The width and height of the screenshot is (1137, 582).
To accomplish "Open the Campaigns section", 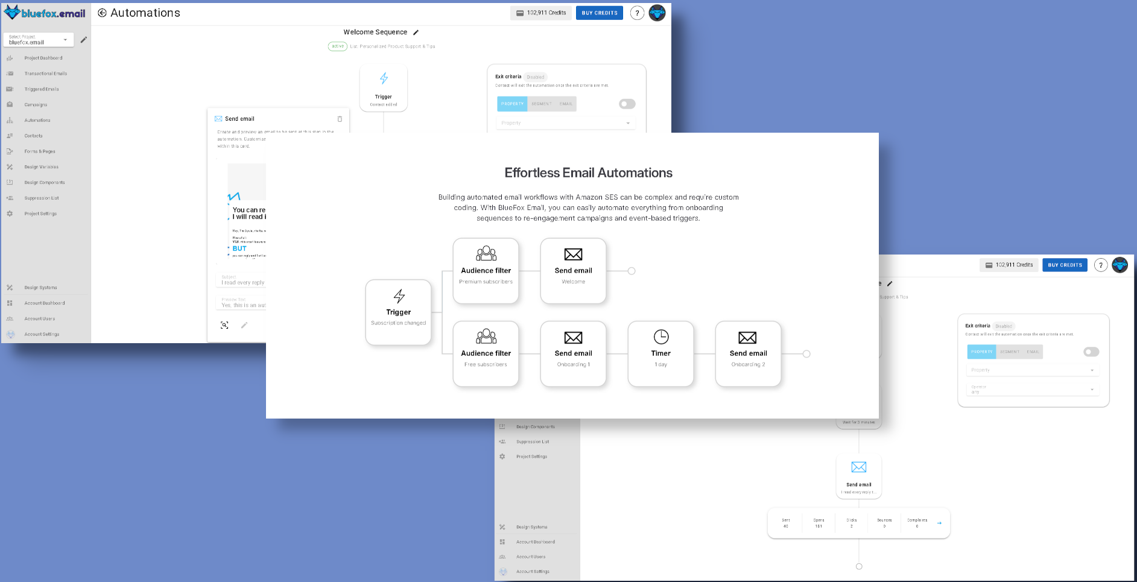I will [x=35, y=104].
